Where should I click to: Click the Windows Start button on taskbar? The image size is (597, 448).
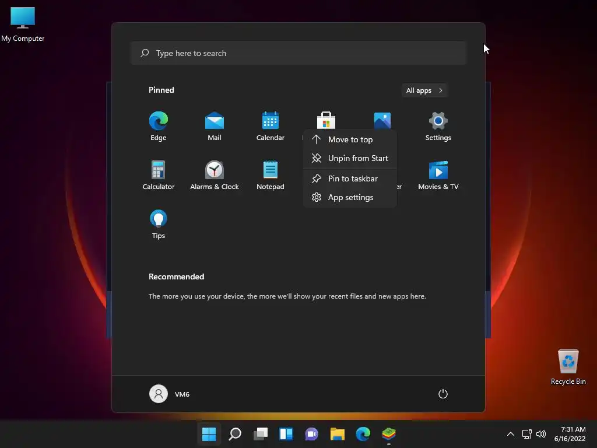[x=209, y=434]
